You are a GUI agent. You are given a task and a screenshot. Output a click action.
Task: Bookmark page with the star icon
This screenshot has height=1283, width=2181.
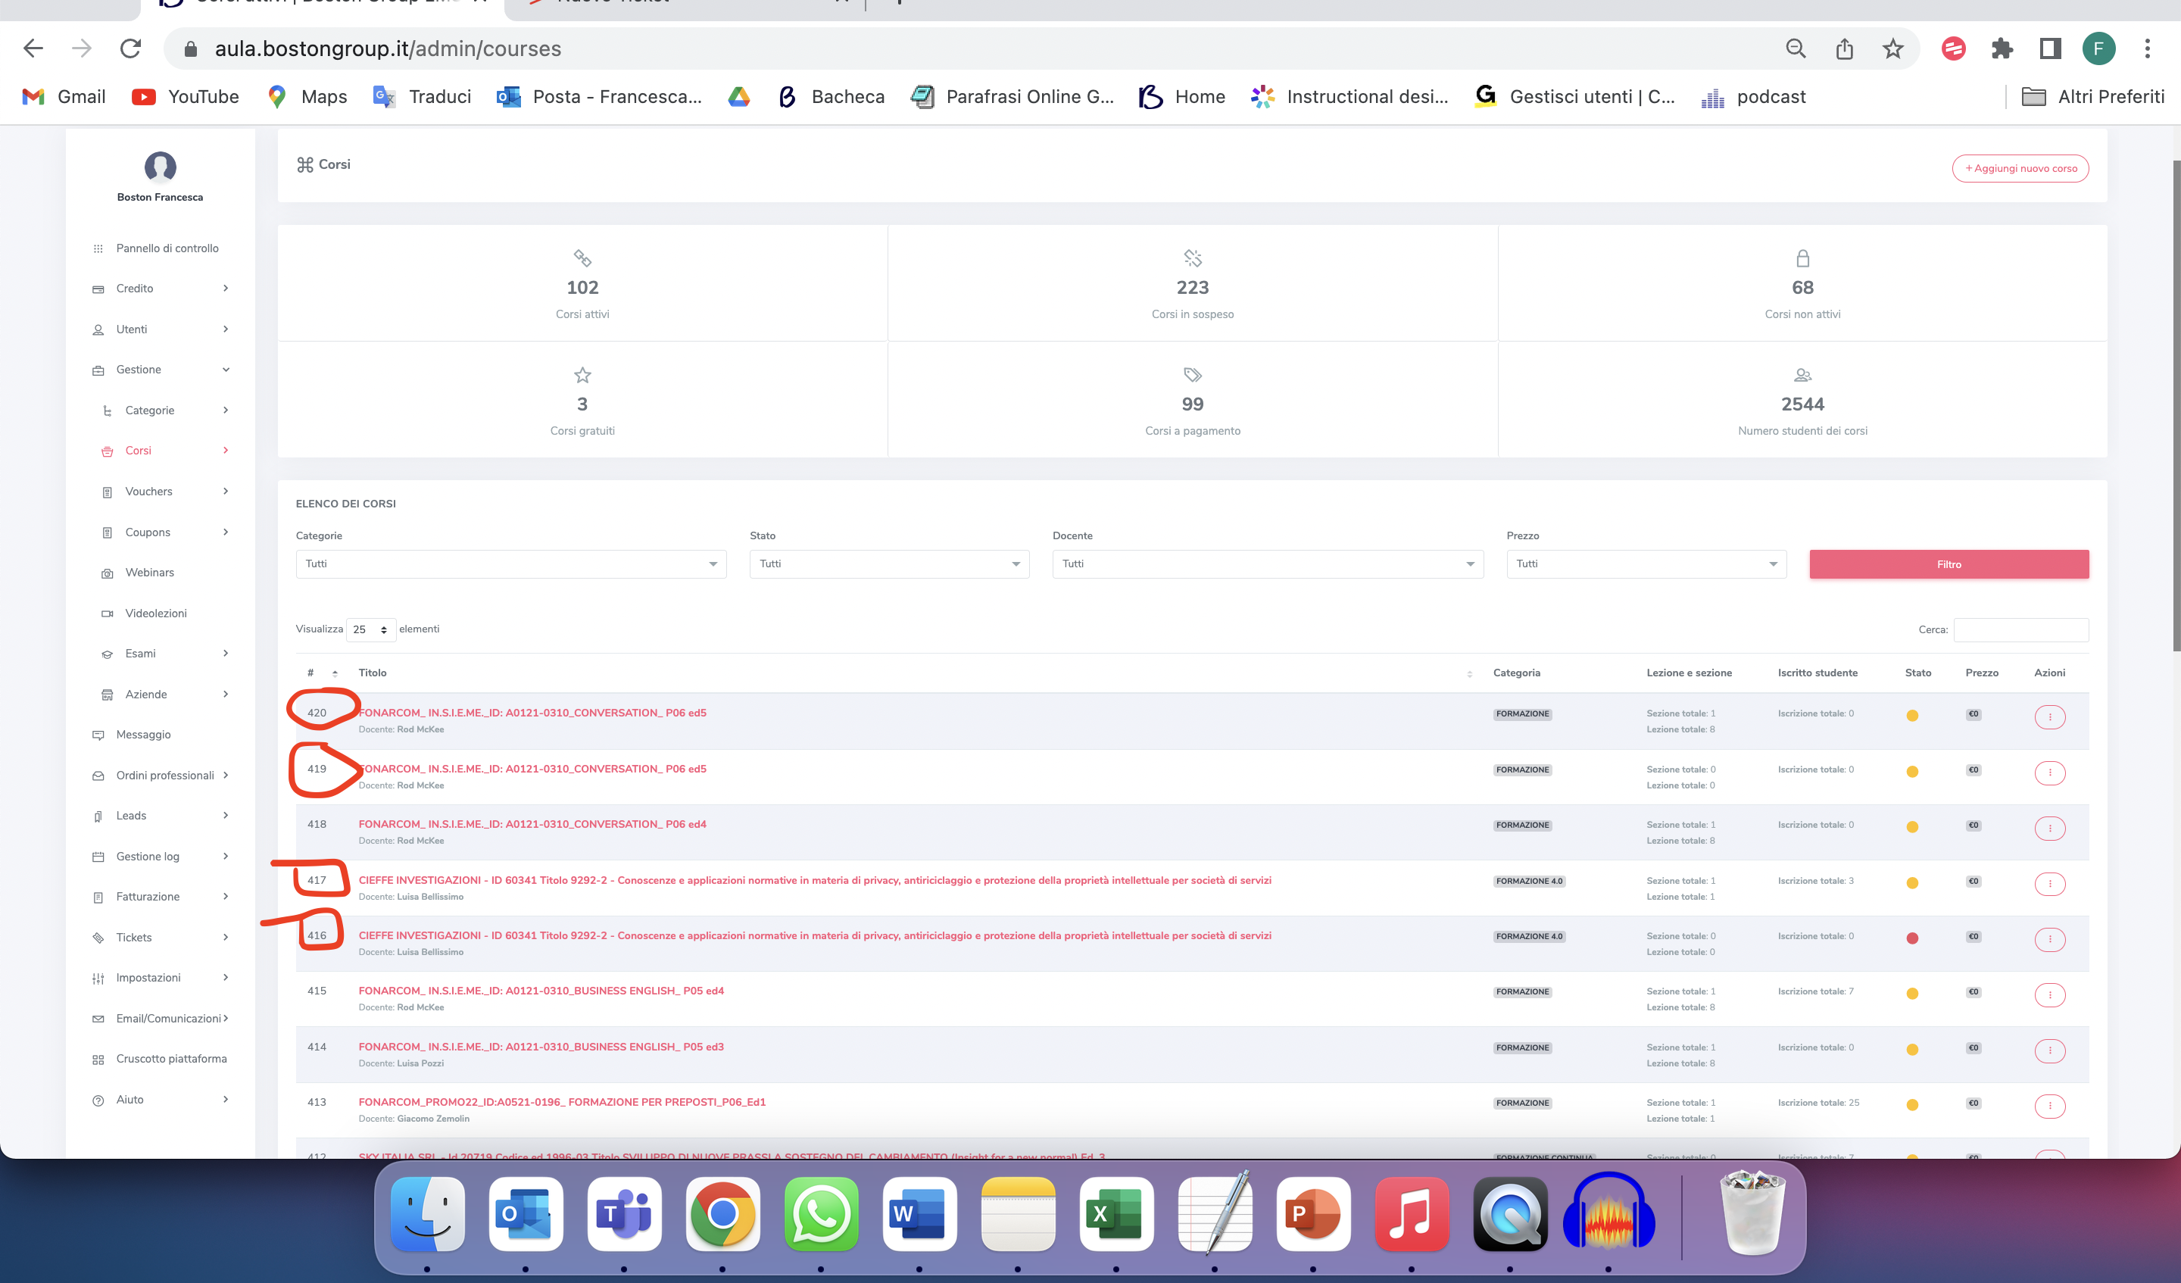pyautogui.click(x=1892, y=48)
